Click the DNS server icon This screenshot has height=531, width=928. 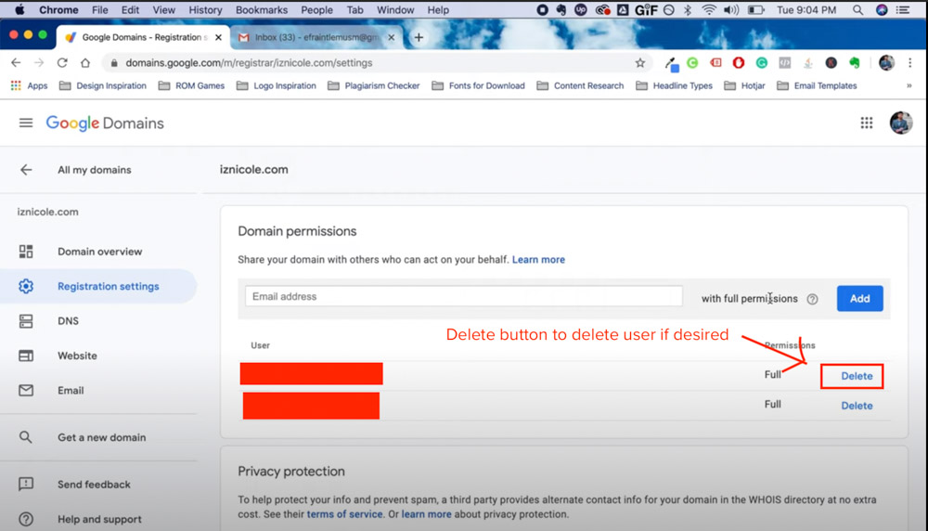pos(25,321)
